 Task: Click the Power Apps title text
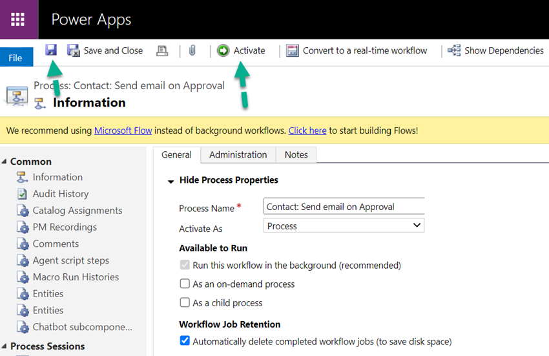click(x=91, y=19)
